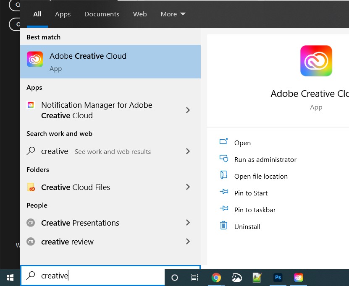Click the Open action icon
Viewport: 349px width, 286px height.
(223, 141)
